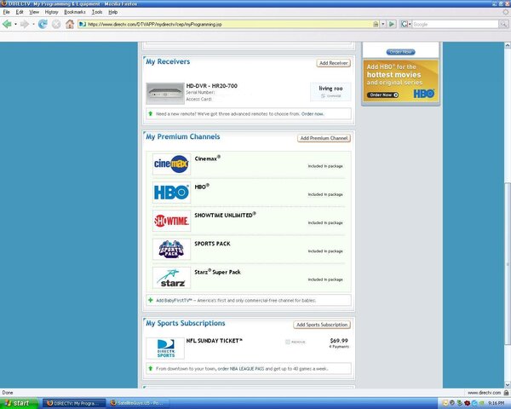Click the Starz Super Pack channel name
The height and width of the screenshot is (409, 511).
217,272
